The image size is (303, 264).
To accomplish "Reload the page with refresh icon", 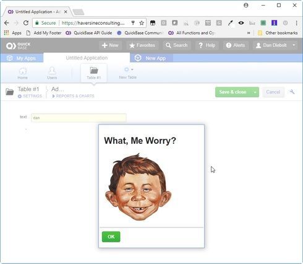I will point(26,23).
